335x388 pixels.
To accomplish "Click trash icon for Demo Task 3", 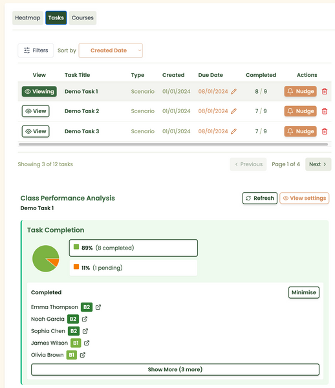I will pyautogui.click(x=325, y=131).
